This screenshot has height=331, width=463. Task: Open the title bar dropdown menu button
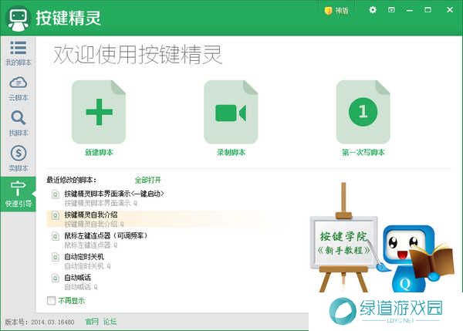(x=392, y=11)
